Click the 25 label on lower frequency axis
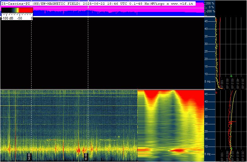The height and width of the screenshot is (162, 247). [206, 124]
